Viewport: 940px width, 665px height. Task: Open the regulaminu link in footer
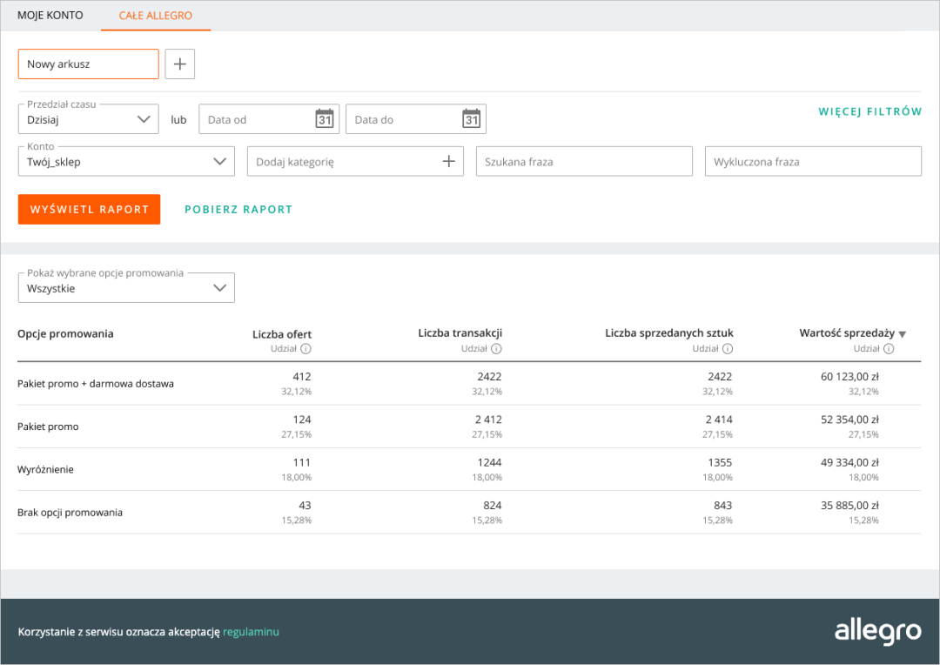point(251,632)
